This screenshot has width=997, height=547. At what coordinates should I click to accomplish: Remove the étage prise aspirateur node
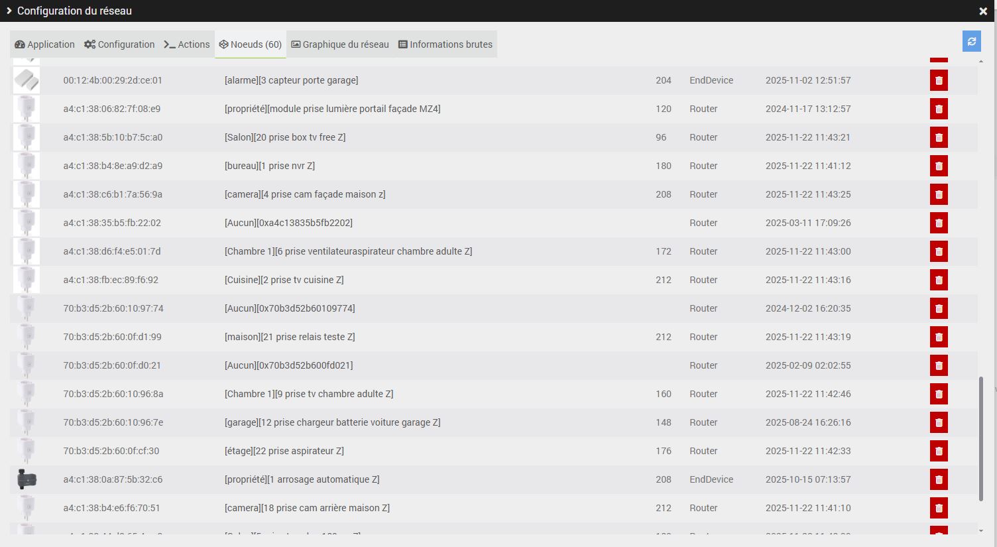click(939, 451)
